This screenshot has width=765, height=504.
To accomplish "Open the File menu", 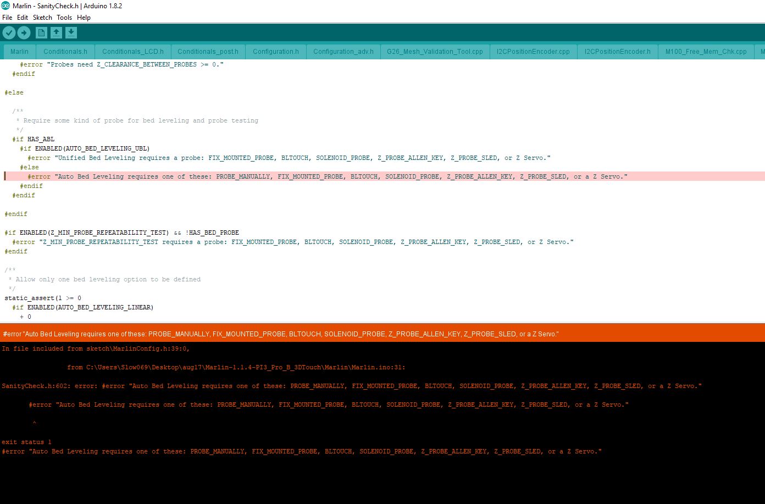I will tap(7, 18).
